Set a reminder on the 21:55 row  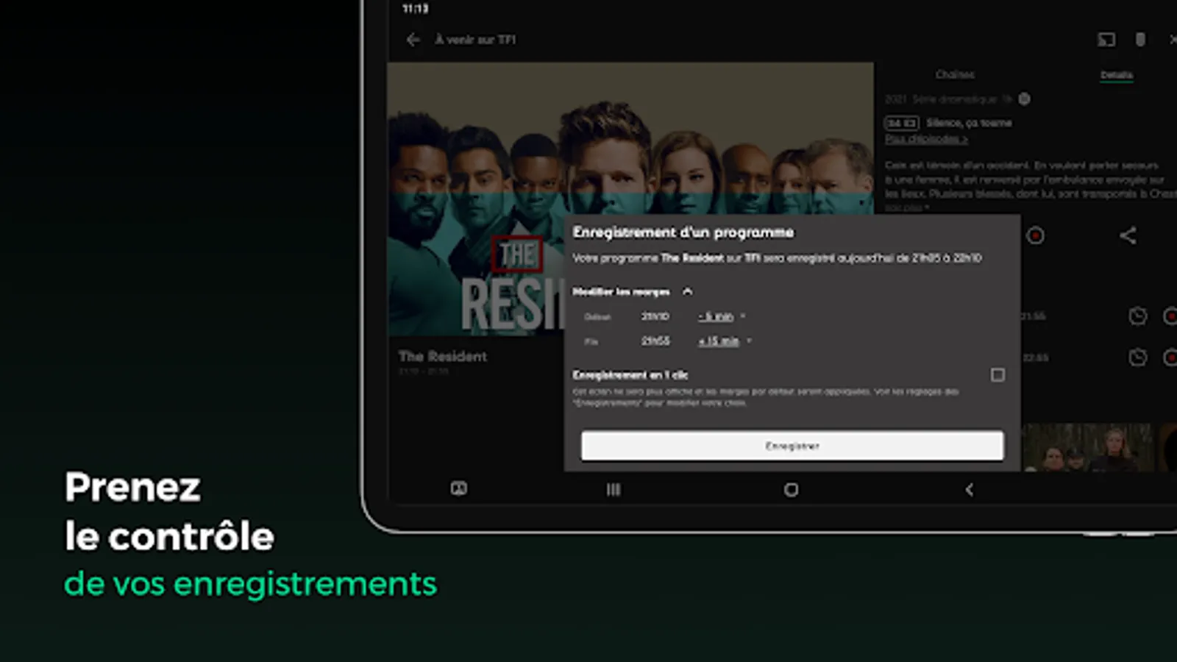click(1137, 316)
